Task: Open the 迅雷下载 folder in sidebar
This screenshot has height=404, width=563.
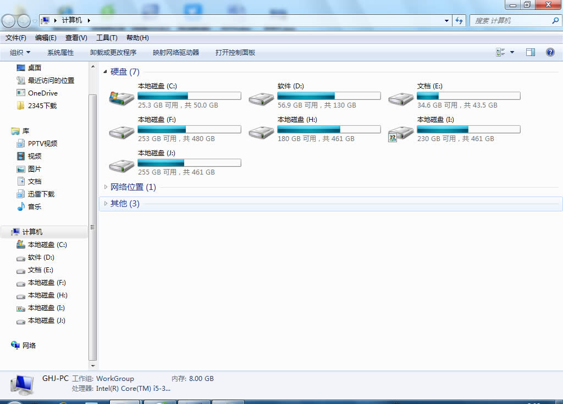Action: 41,194
